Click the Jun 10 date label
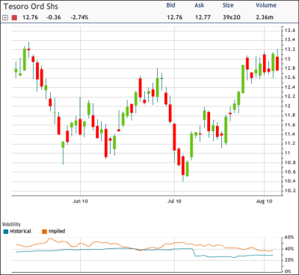 80,201
